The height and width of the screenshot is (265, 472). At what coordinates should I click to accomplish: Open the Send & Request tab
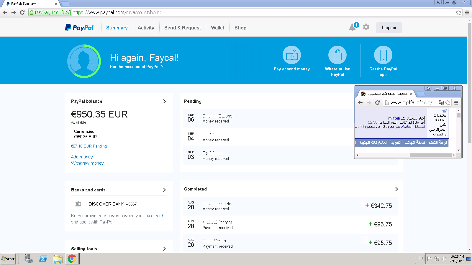point(183,28)
